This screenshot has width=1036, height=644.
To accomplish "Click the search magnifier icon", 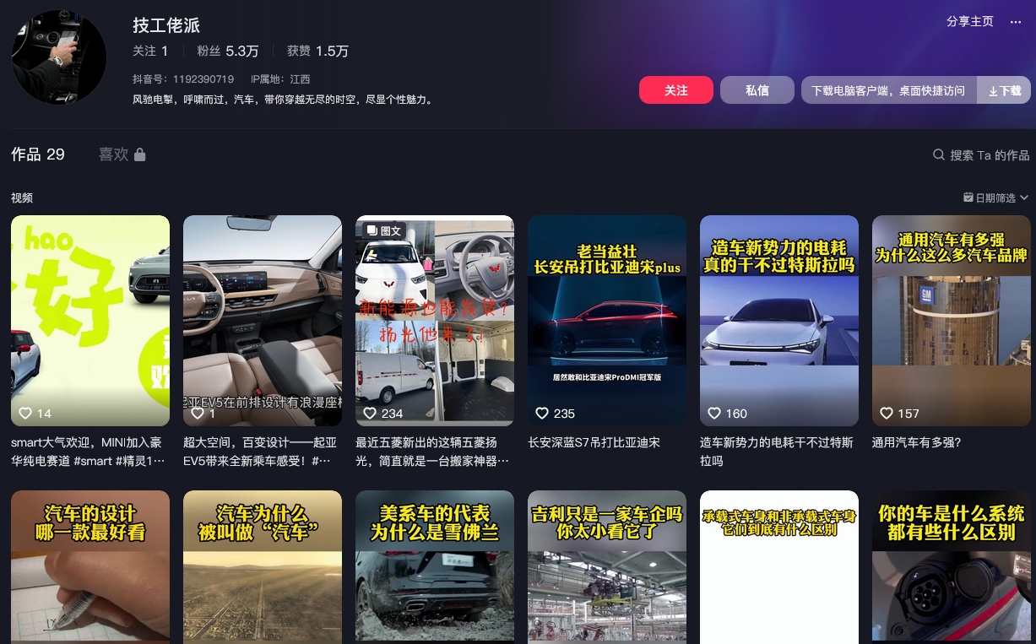I will [x=938, y=155].
